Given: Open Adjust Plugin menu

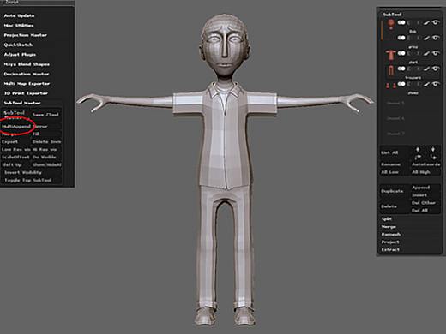Looking at the screenshot, I should (x=20, y=55).
